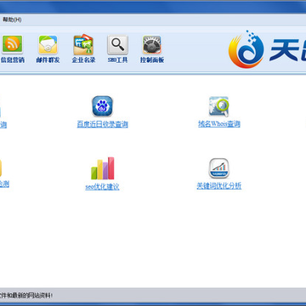Open the 控制面板 gear icon
Viewport: 306px width, 306px height.
(152, 45)
